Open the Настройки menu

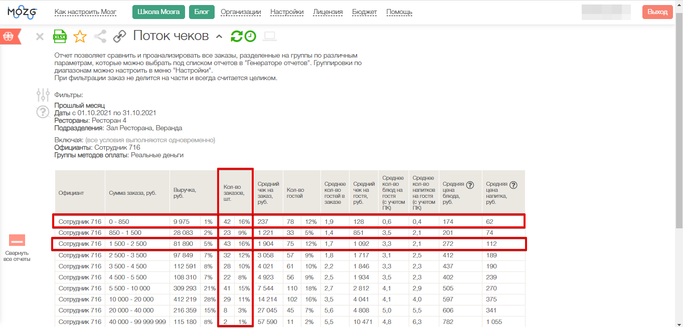[x=287, y=12]
